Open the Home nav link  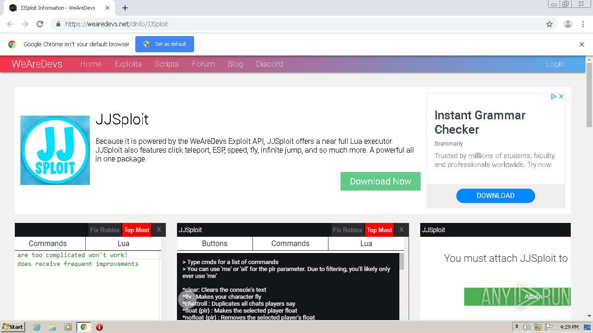click(91, 64)
